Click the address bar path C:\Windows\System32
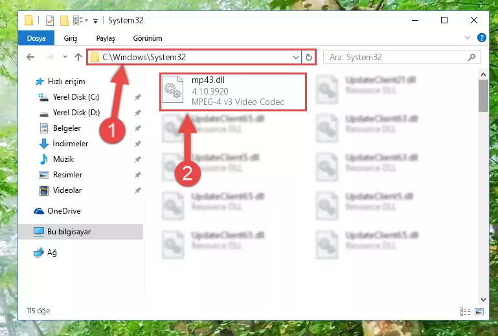 144,57
